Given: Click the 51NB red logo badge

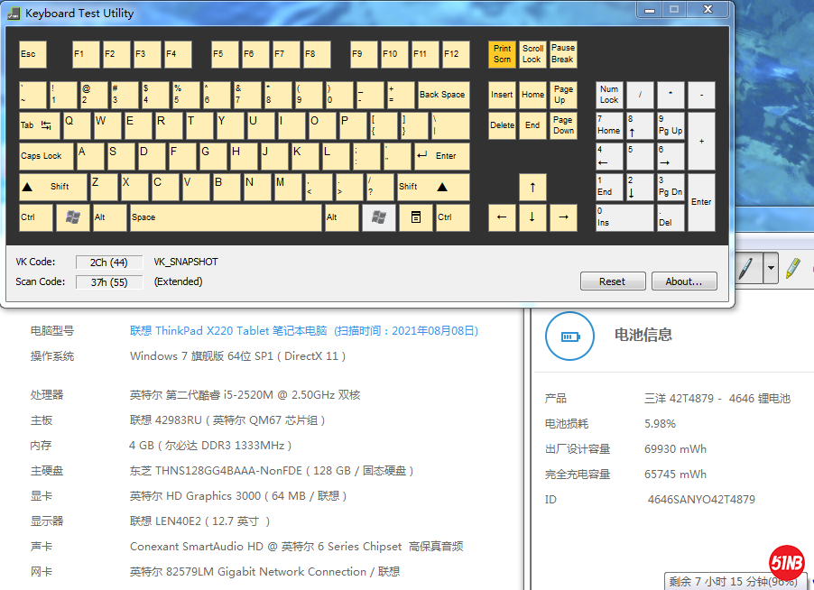Looking at the screenshot, I should click(x=786, y=564).
